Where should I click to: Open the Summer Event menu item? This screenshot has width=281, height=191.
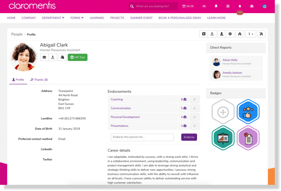141,18
